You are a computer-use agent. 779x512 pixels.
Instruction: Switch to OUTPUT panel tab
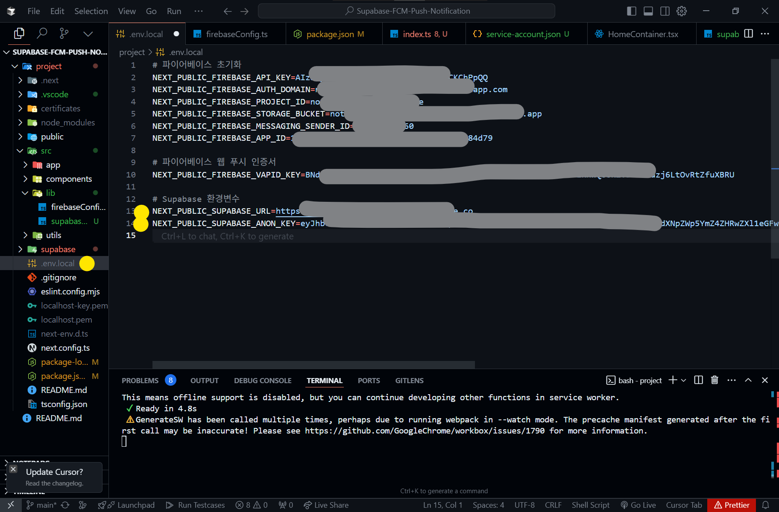(205, 381)
